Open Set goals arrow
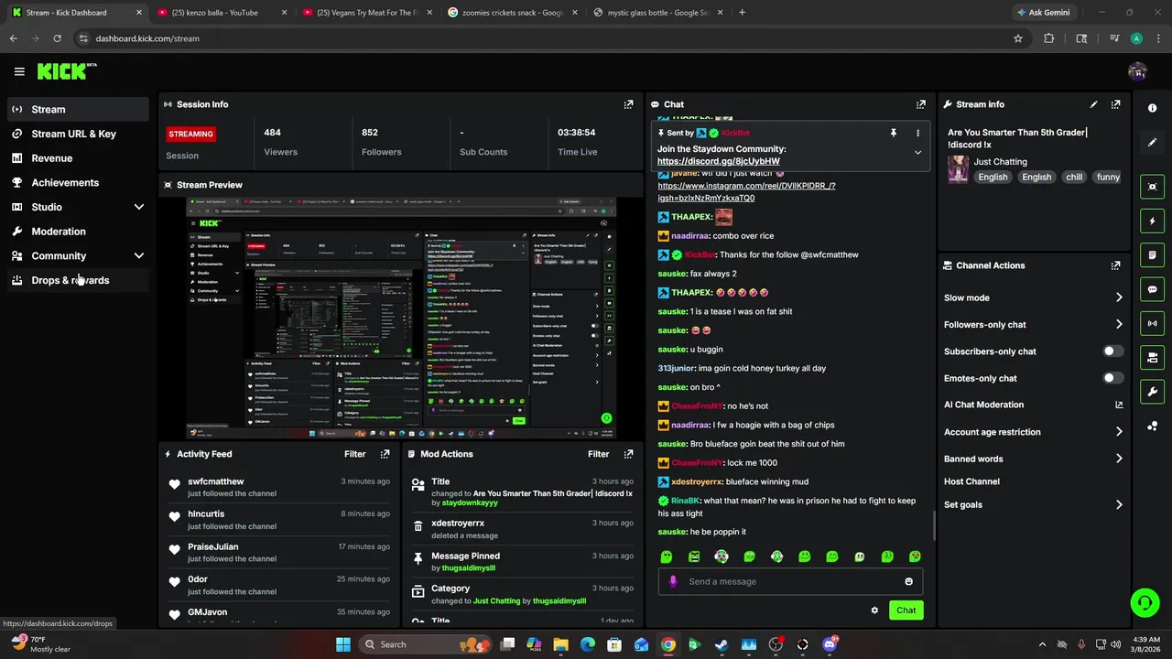This screenshot has height=659, width=1172. 1119,504
